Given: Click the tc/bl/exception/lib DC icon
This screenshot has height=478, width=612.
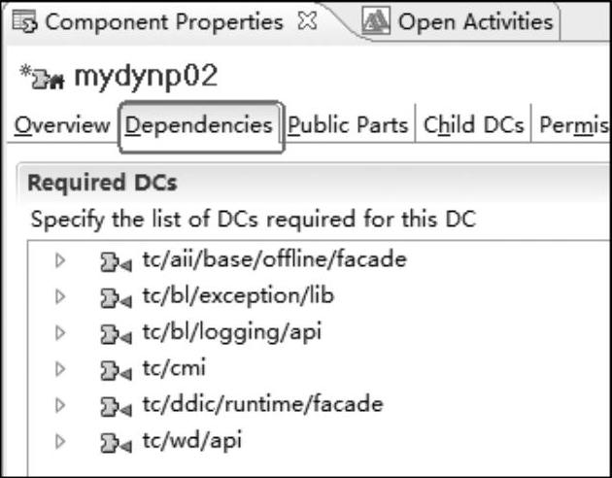Looking at the screenshot, I should (116, 298).
